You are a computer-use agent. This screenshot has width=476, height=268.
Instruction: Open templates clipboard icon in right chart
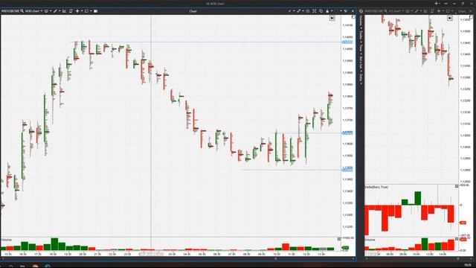click(x=432, y=11)
